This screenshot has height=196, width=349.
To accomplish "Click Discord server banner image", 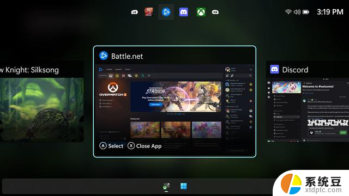I will tap(286, 87).
